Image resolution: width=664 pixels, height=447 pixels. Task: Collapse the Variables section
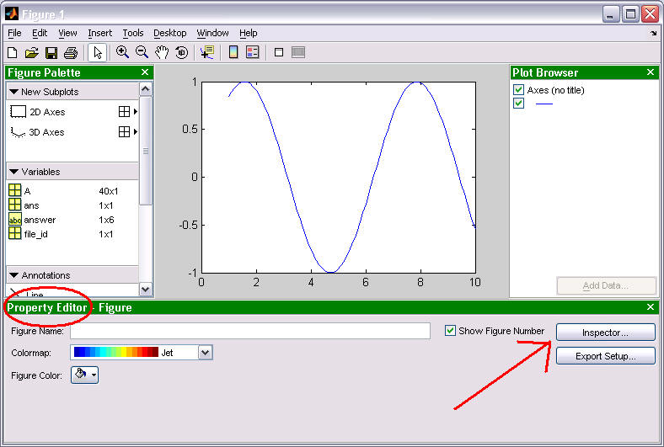coord(14,172)
